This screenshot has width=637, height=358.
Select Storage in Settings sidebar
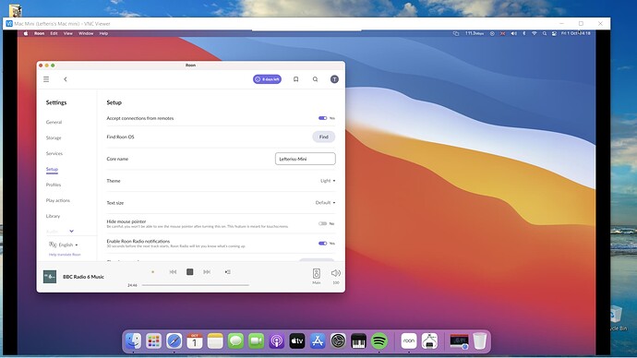pyautogui.click(x=54, y=138)
